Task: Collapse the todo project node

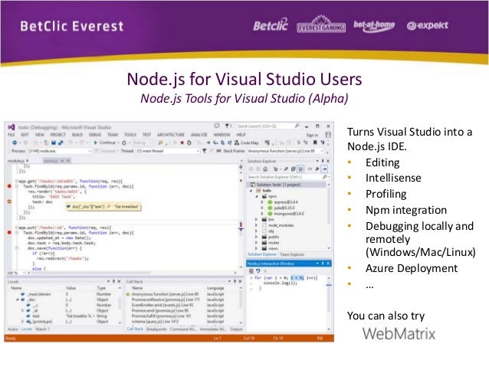Action: coord(251,191)
